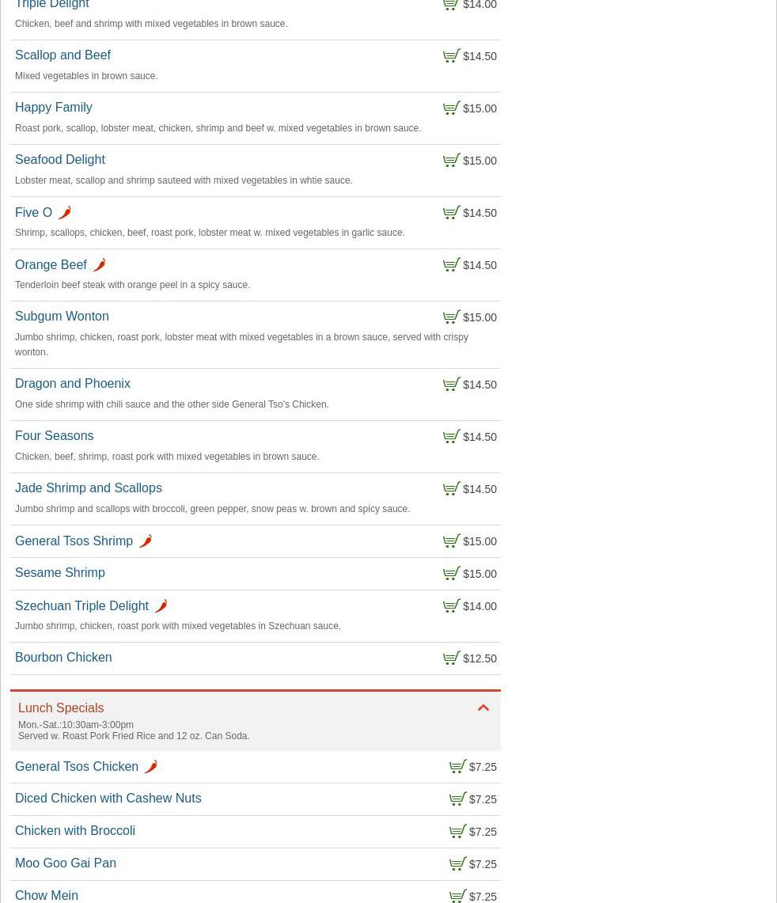Open Szechuan Triple Delight details
Image resolution: width=777 pixels, height=903 pixels.
(81, 606)
